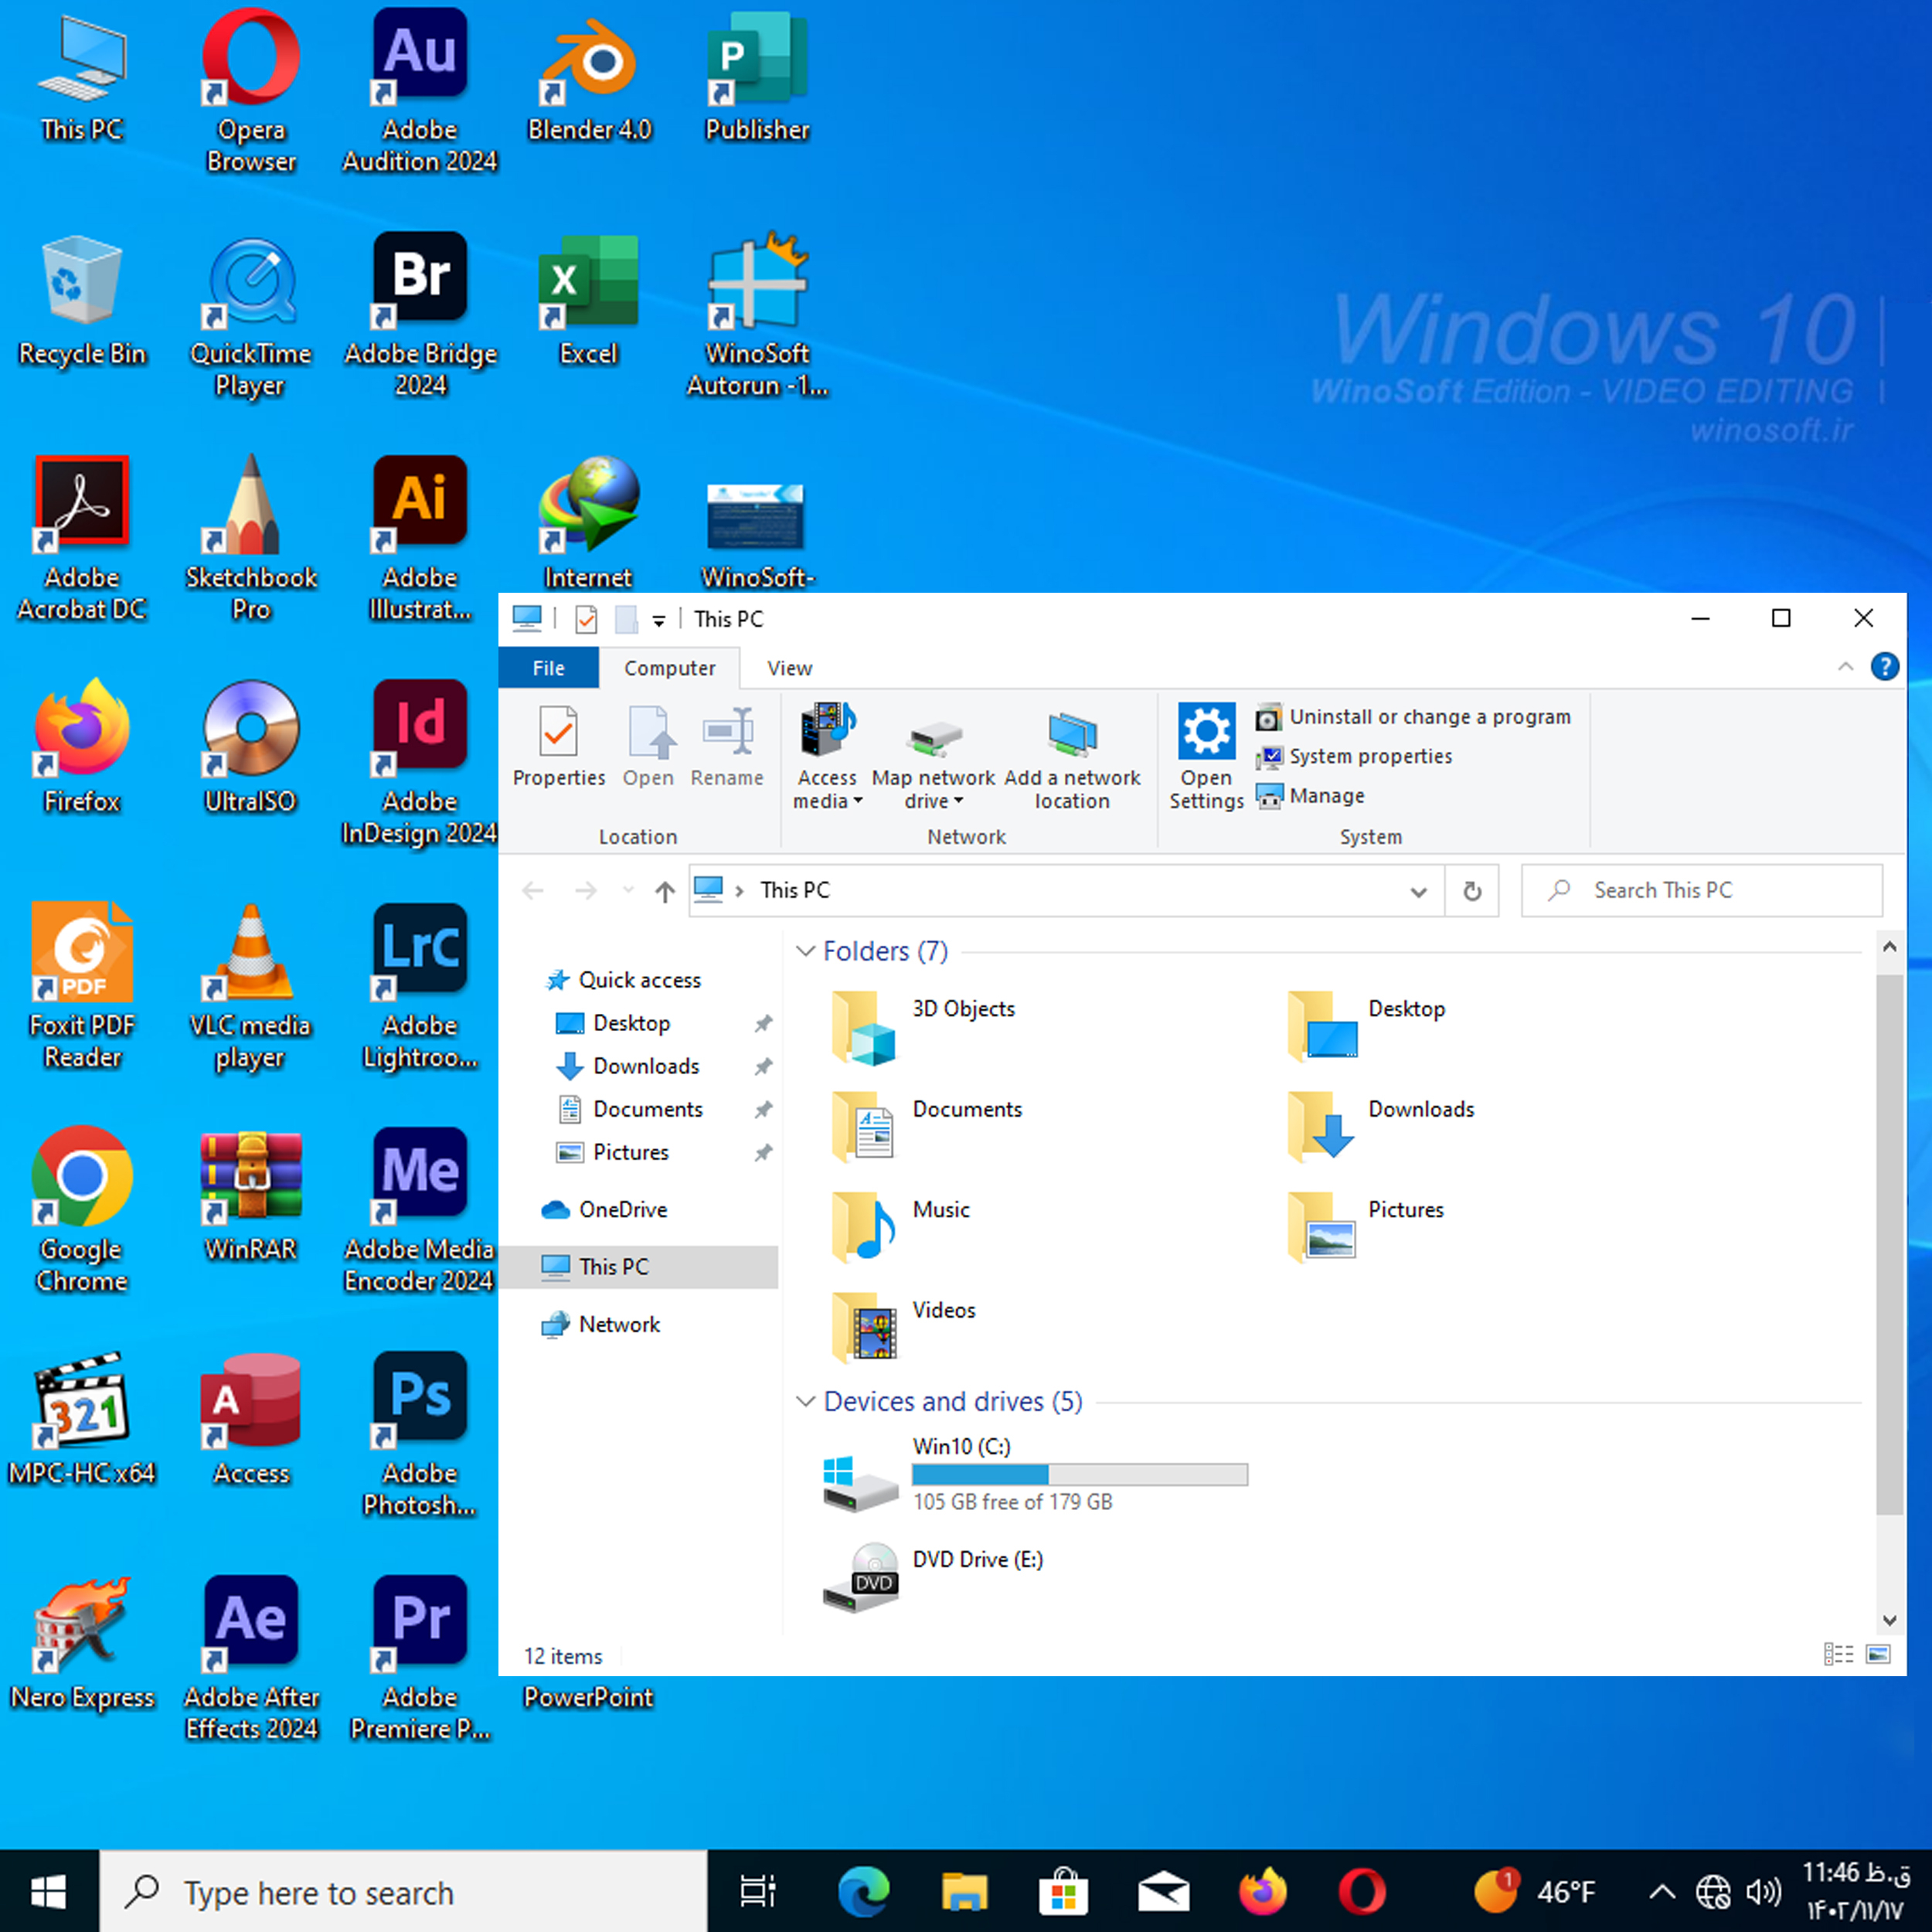1932x1932 pixels.
Task: Collapse the ribbon with the chevron
Action: 1845,667
